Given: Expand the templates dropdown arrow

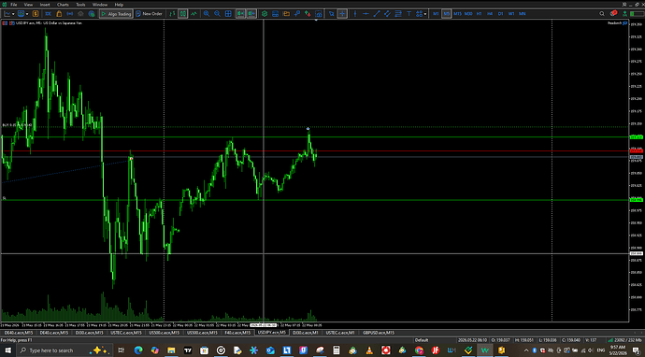Looking at the screenshot, I should [27, 14].
